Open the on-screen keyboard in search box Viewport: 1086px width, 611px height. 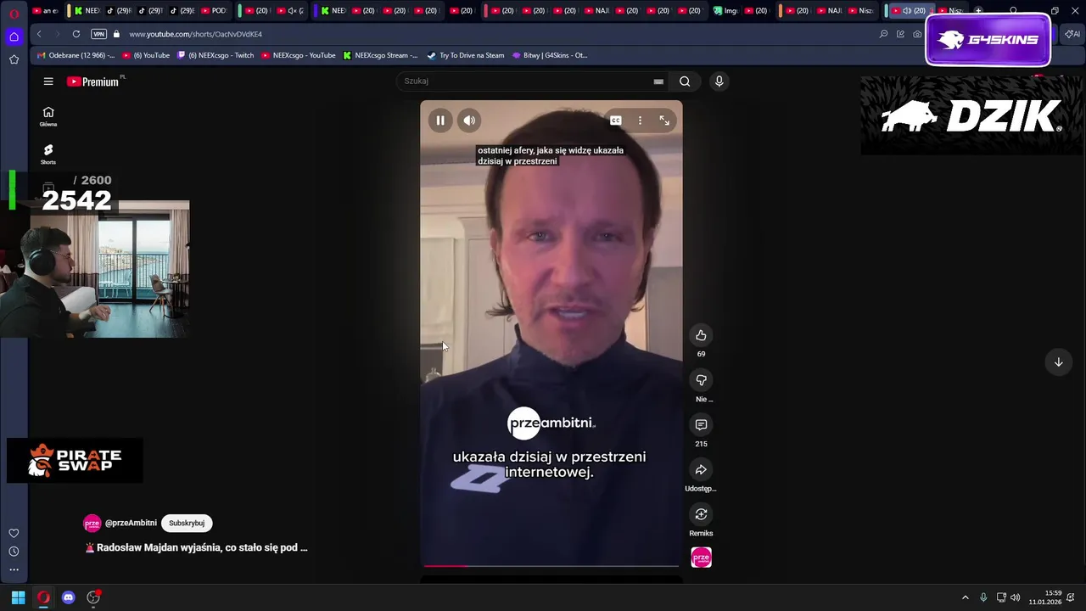[658, 81]
